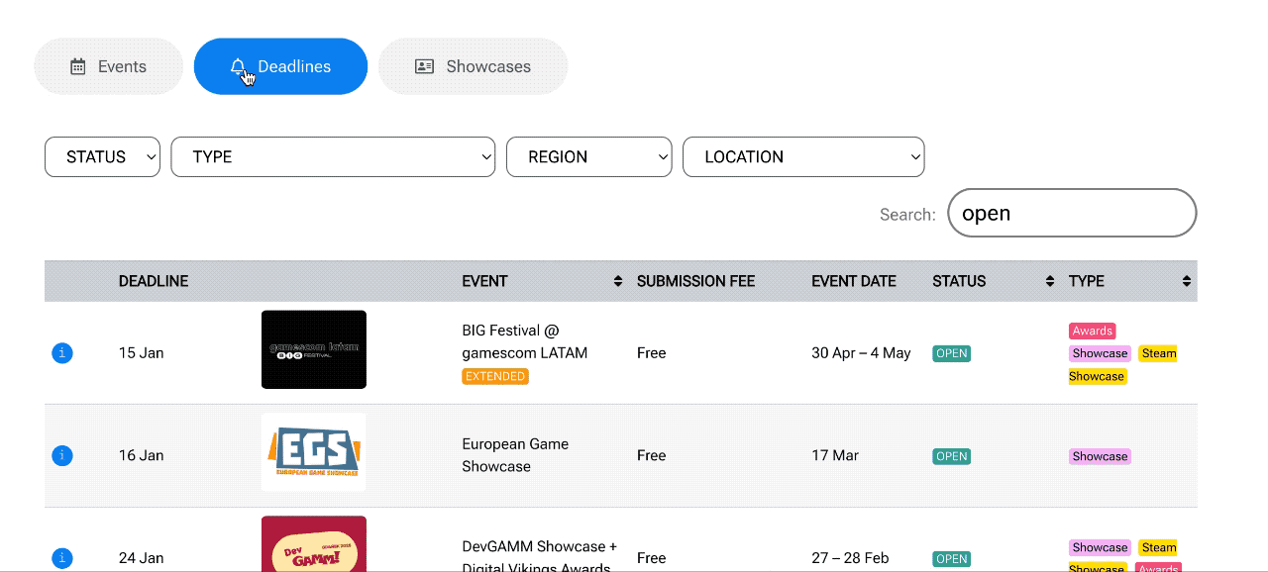Screen dimensions: 1268x572
Task: Open the Events tab
Action: pyautogui.click(x=109, y=66)
